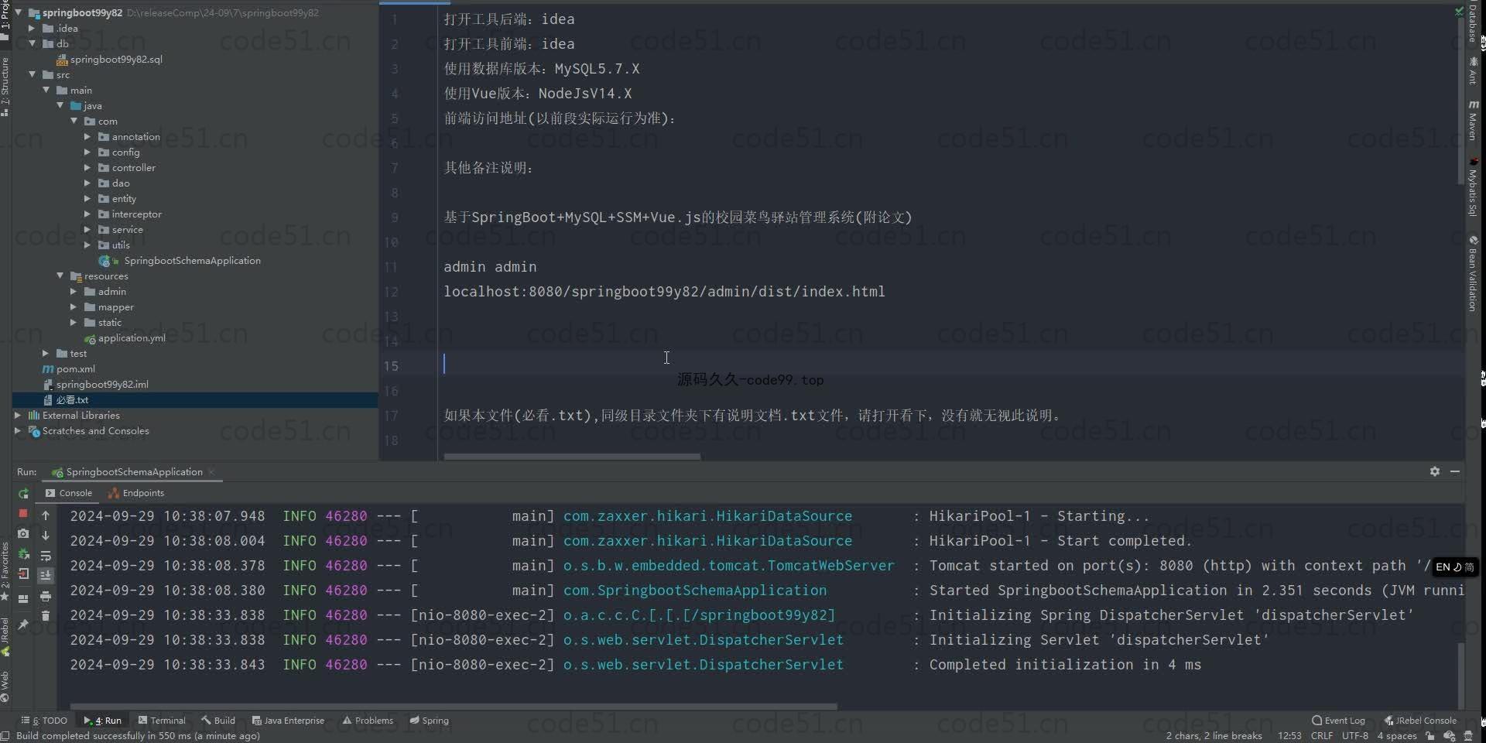
Task: Click the Restore Layout icon in Run panel
Action: 23,598
